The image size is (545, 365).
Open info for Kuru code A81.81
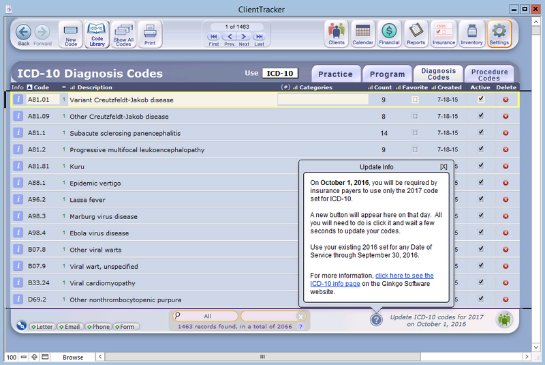(x=18, y=166)
